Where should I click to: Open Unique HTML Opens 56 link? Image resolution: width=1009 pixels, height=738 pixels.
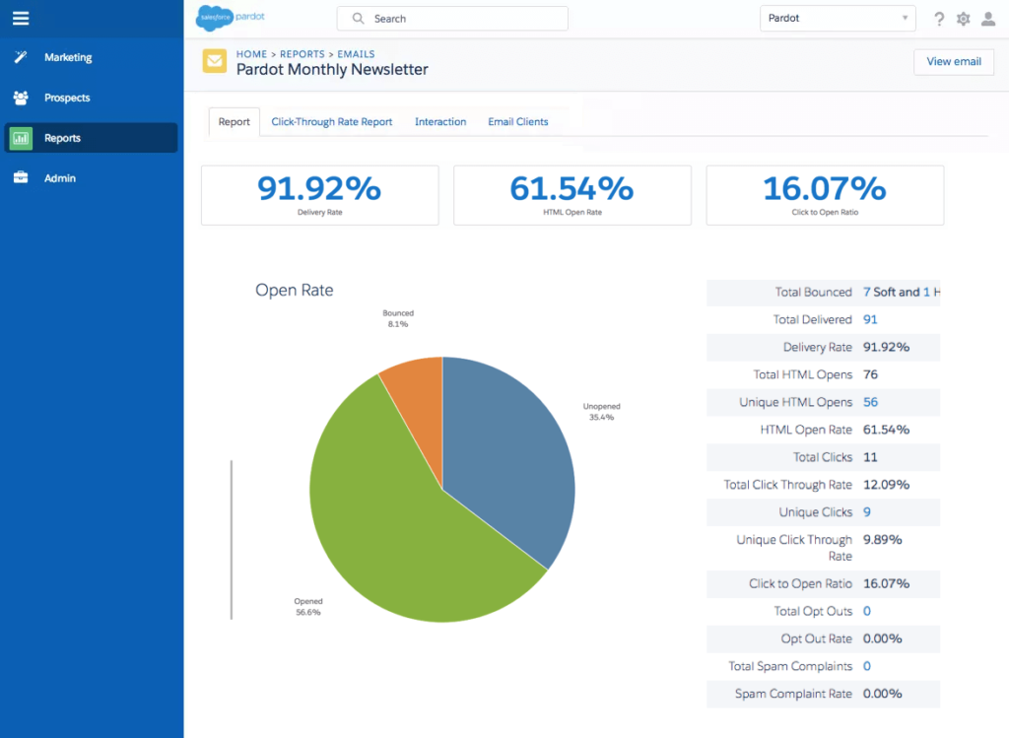[x=870, y=402]
